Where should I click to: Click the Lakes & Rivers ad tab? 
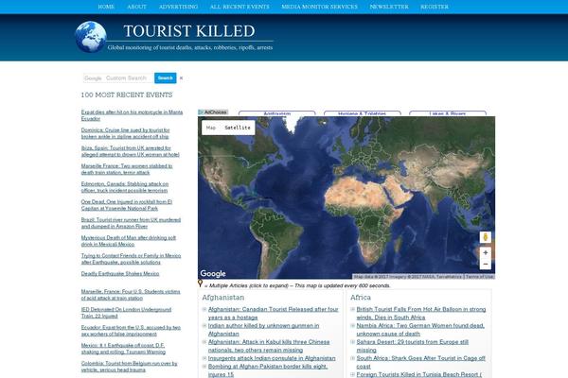(448, 113)
